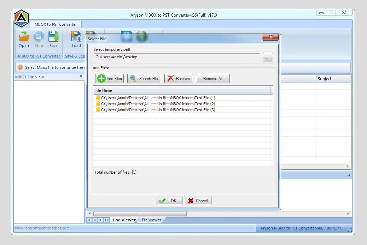Click the folder icon beside Test File (2)

point(98,103)
